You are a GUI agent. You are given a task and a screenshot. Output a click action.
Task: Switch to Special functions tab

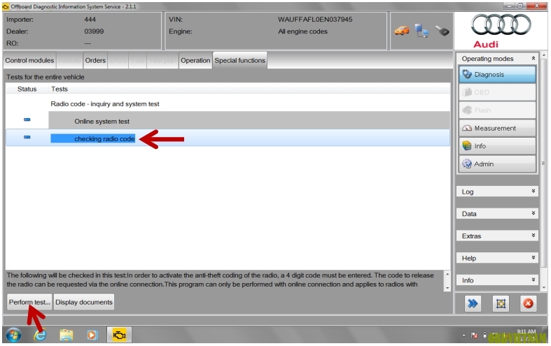click(240, 60)
